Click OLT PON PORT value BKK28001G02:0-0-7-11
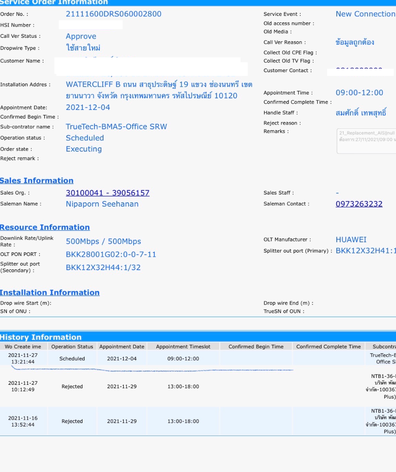Viewport: 396px width, 472px height. [x=111, y=255]
